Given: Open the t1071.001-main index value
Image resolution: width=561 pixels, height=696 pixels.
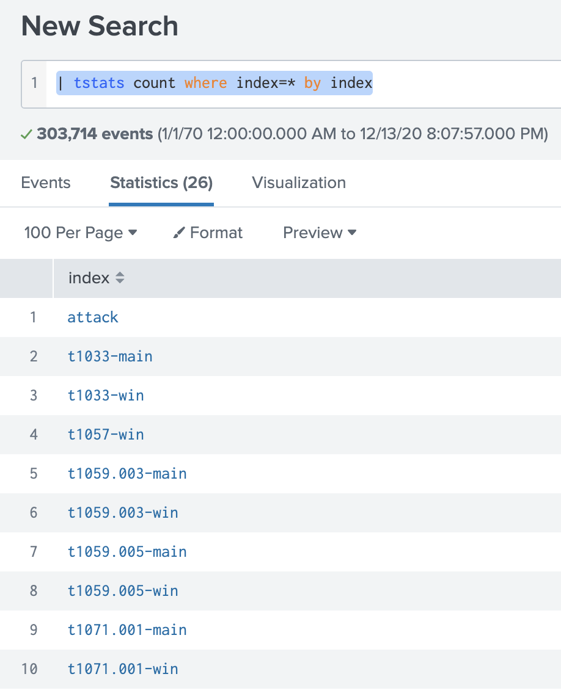Looking at the screenshot, I should [127, 630].
